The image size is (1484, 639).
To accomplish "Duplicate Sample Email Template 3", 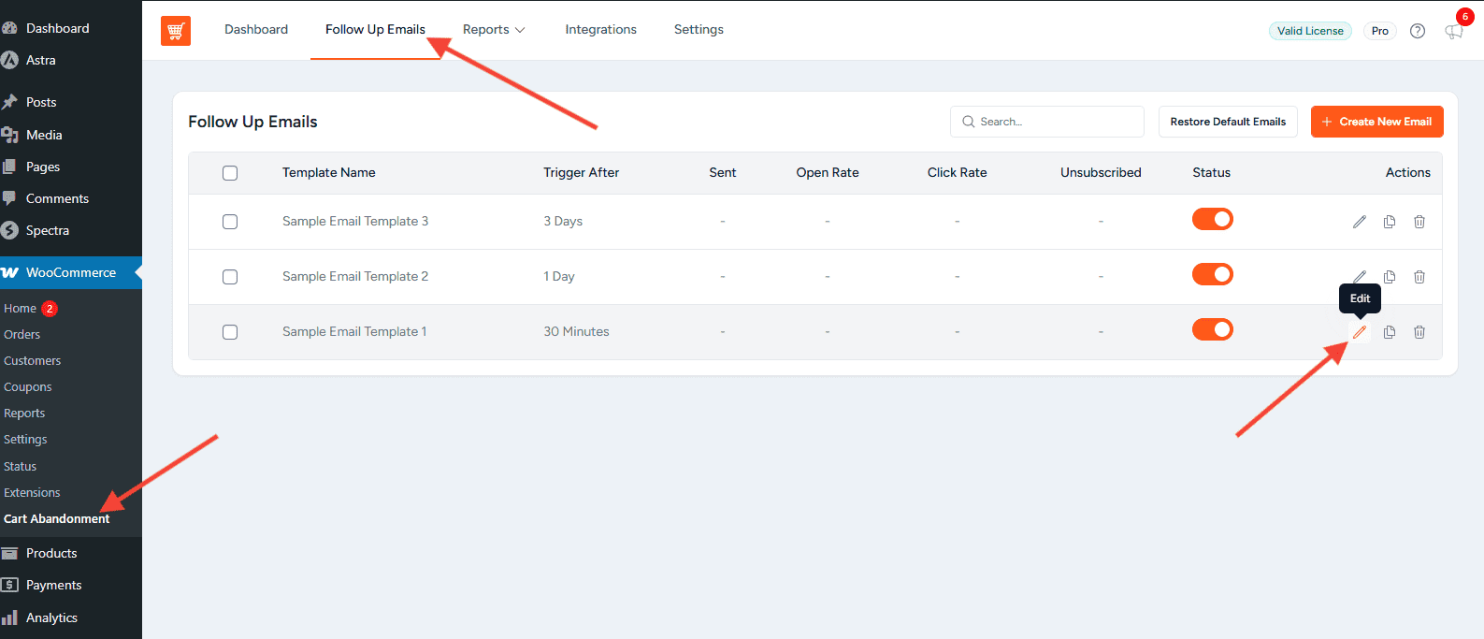I will (1390, 222).
